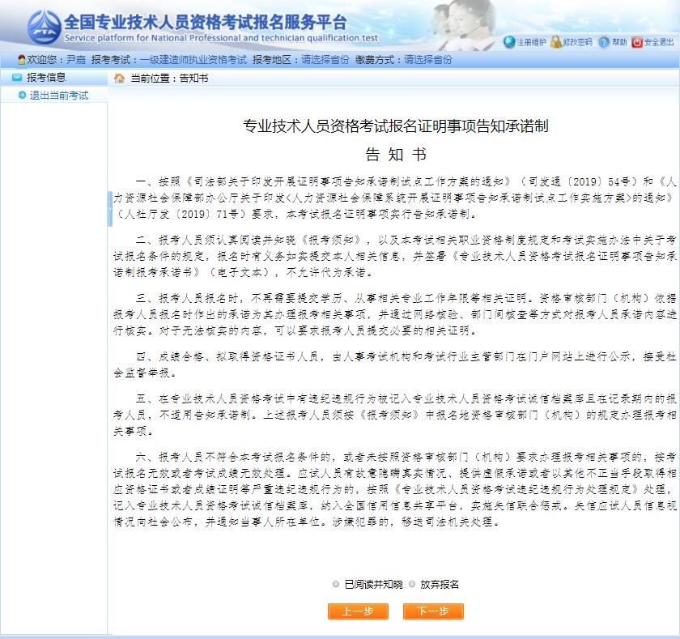Click 退出当前考试 in the sidebar
Viewport: 680px width, 639px height.
tap(59, 96)
